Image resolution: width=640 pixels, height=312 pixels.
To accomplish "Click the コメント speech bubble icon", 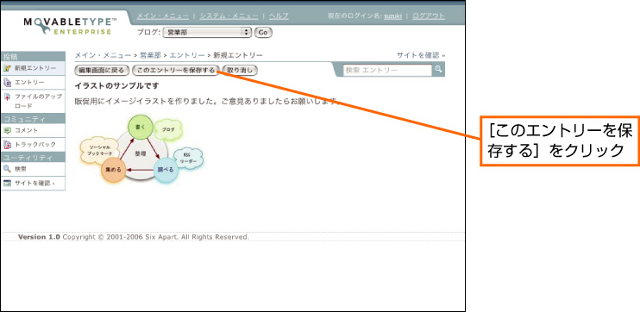I will [7, 130].
